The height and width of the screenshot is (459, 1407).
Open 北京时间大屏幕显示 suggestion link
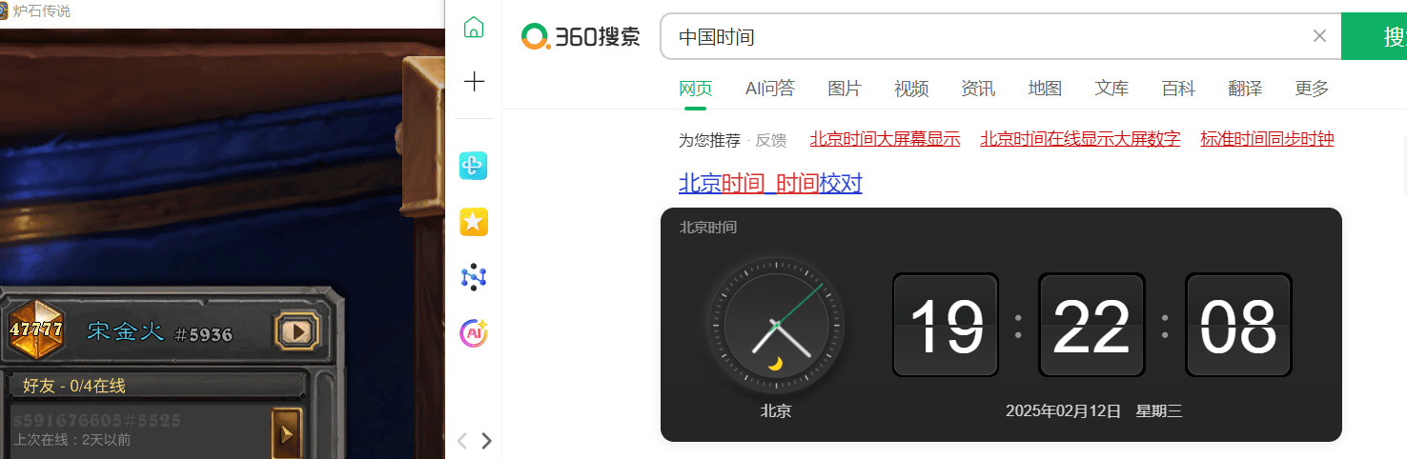coord(885,139)
